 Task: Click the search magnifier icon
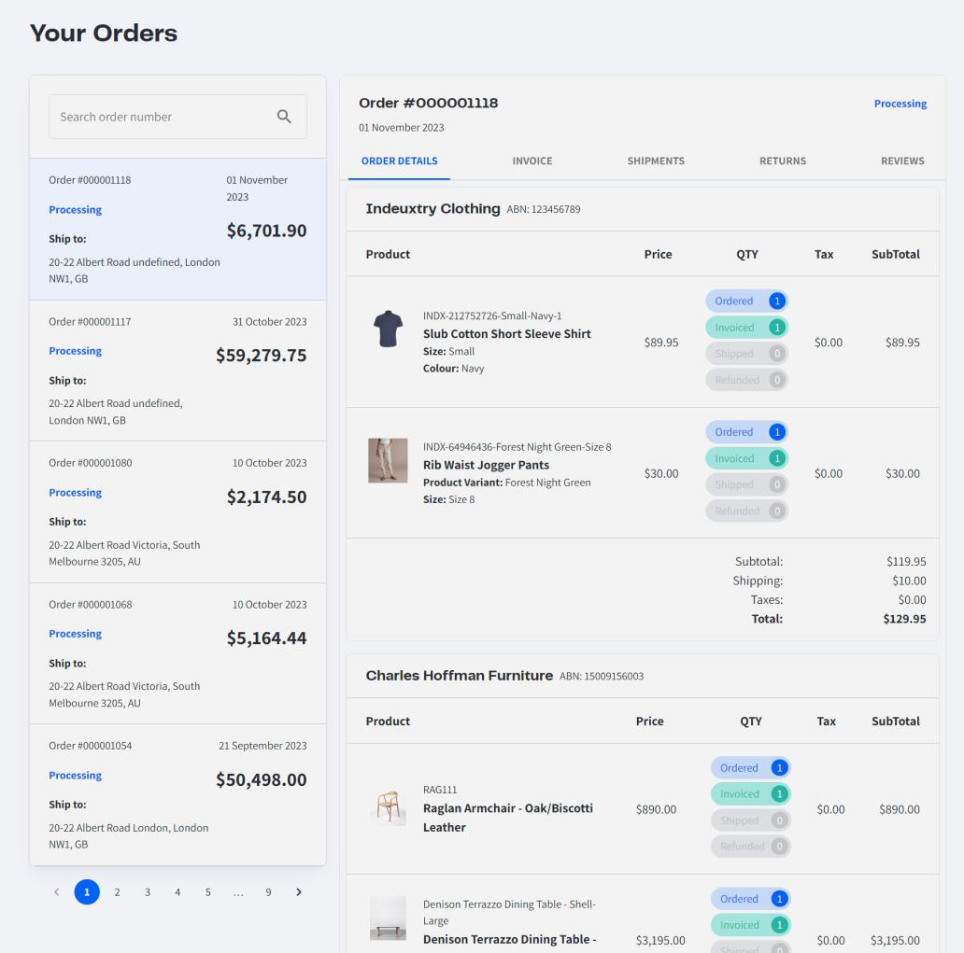[x=283, y=116]
